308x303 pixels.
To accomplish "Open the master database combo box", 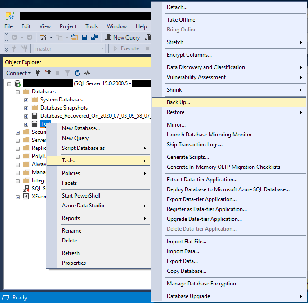I will pos(70,49).
